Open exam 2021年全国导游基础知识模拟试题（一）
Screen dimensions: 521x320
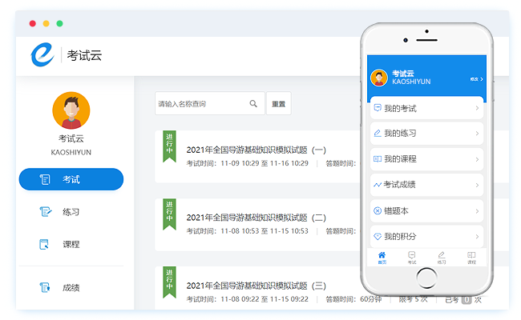click(256, 150)
